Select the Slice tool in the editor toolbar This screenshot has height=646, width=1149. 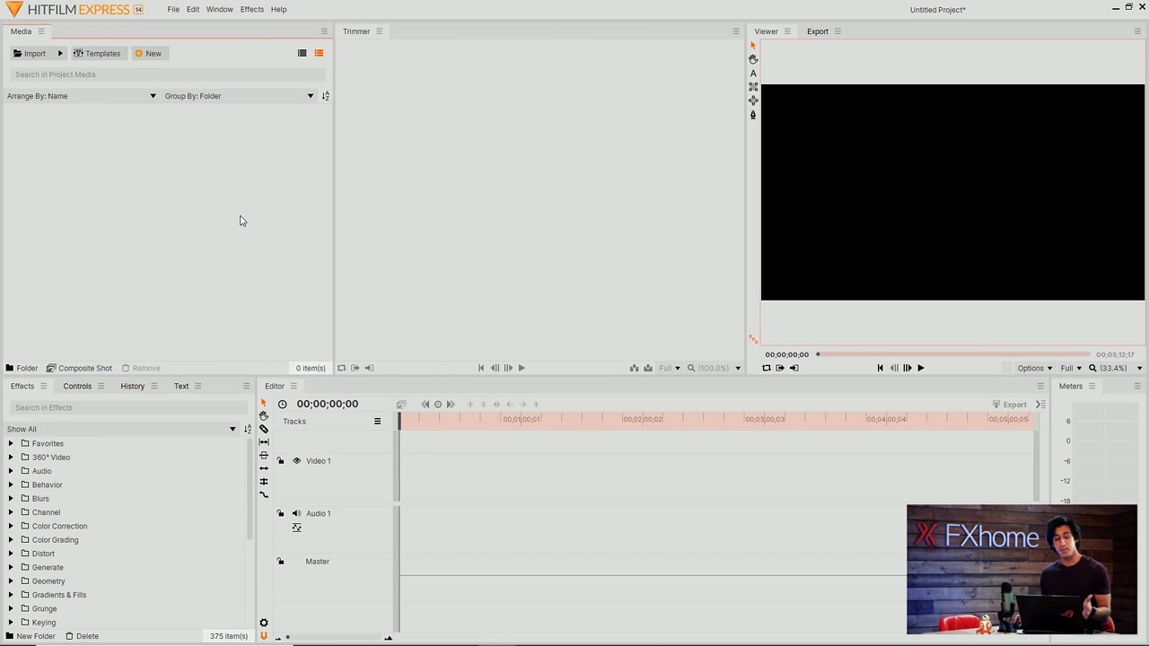[263, 429]
